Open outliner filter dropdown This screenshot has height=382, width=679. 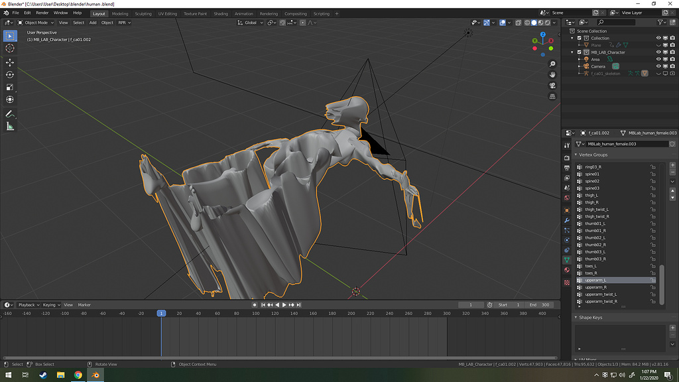[661, 22]
